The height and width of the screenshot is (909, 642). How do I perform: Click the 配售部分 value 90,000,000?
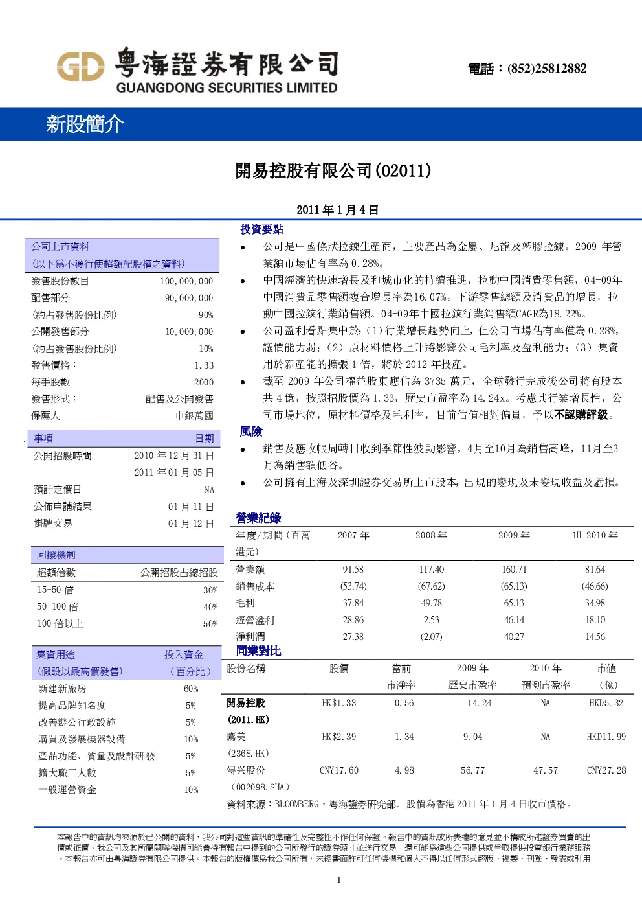(x=189, y=298)
